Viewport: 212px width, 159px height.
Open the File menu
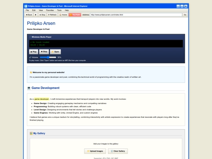(x=27, y=10)
